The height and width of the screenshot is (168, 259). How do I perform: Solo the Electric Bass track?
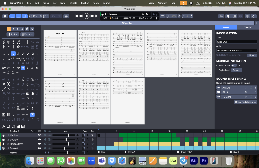pos(49,144)
